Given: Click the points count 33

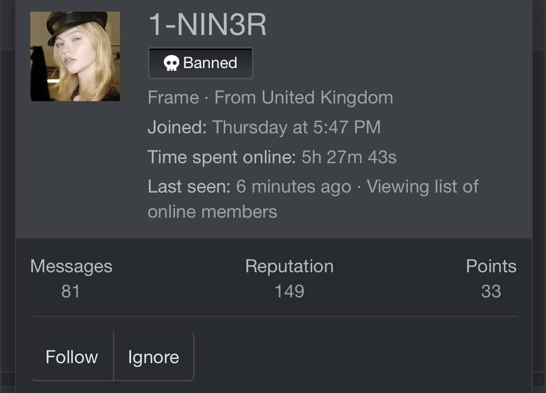Looking at the screenshot, I should [491, 291].
